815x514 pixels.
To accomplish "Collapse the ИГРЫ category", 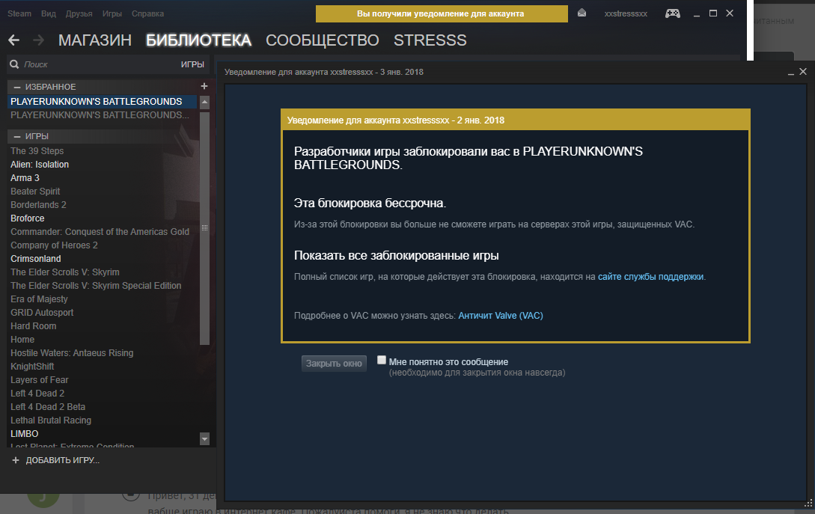I will [x=17, y=136].
